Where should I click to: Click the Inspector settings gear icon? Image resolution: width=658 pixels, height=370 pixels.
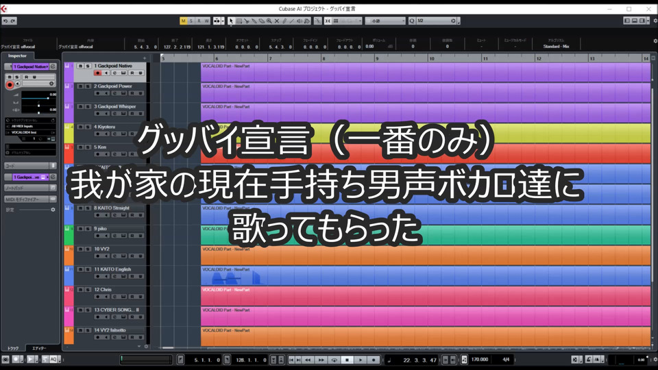click(53, 210)
